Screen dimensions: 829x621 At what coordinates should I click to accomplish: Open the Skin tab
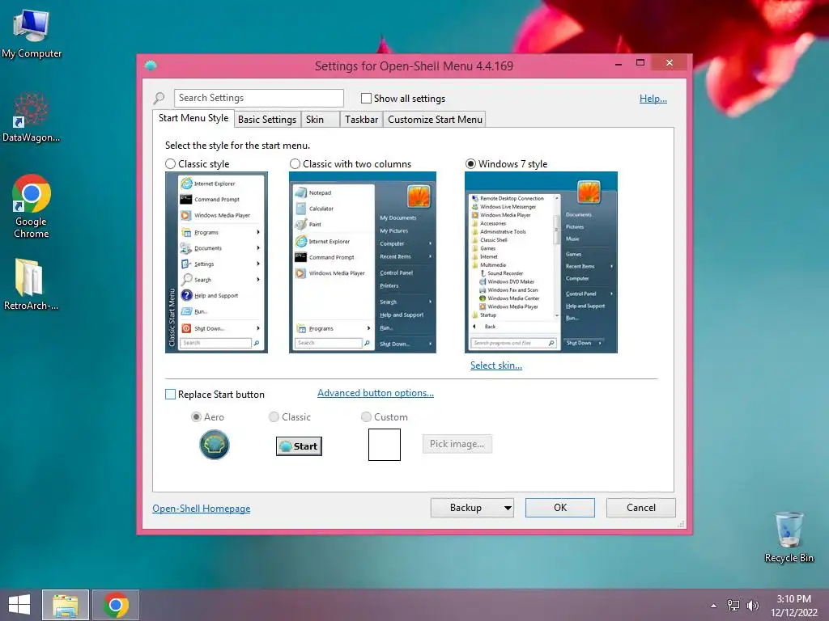tap(320, 120)
